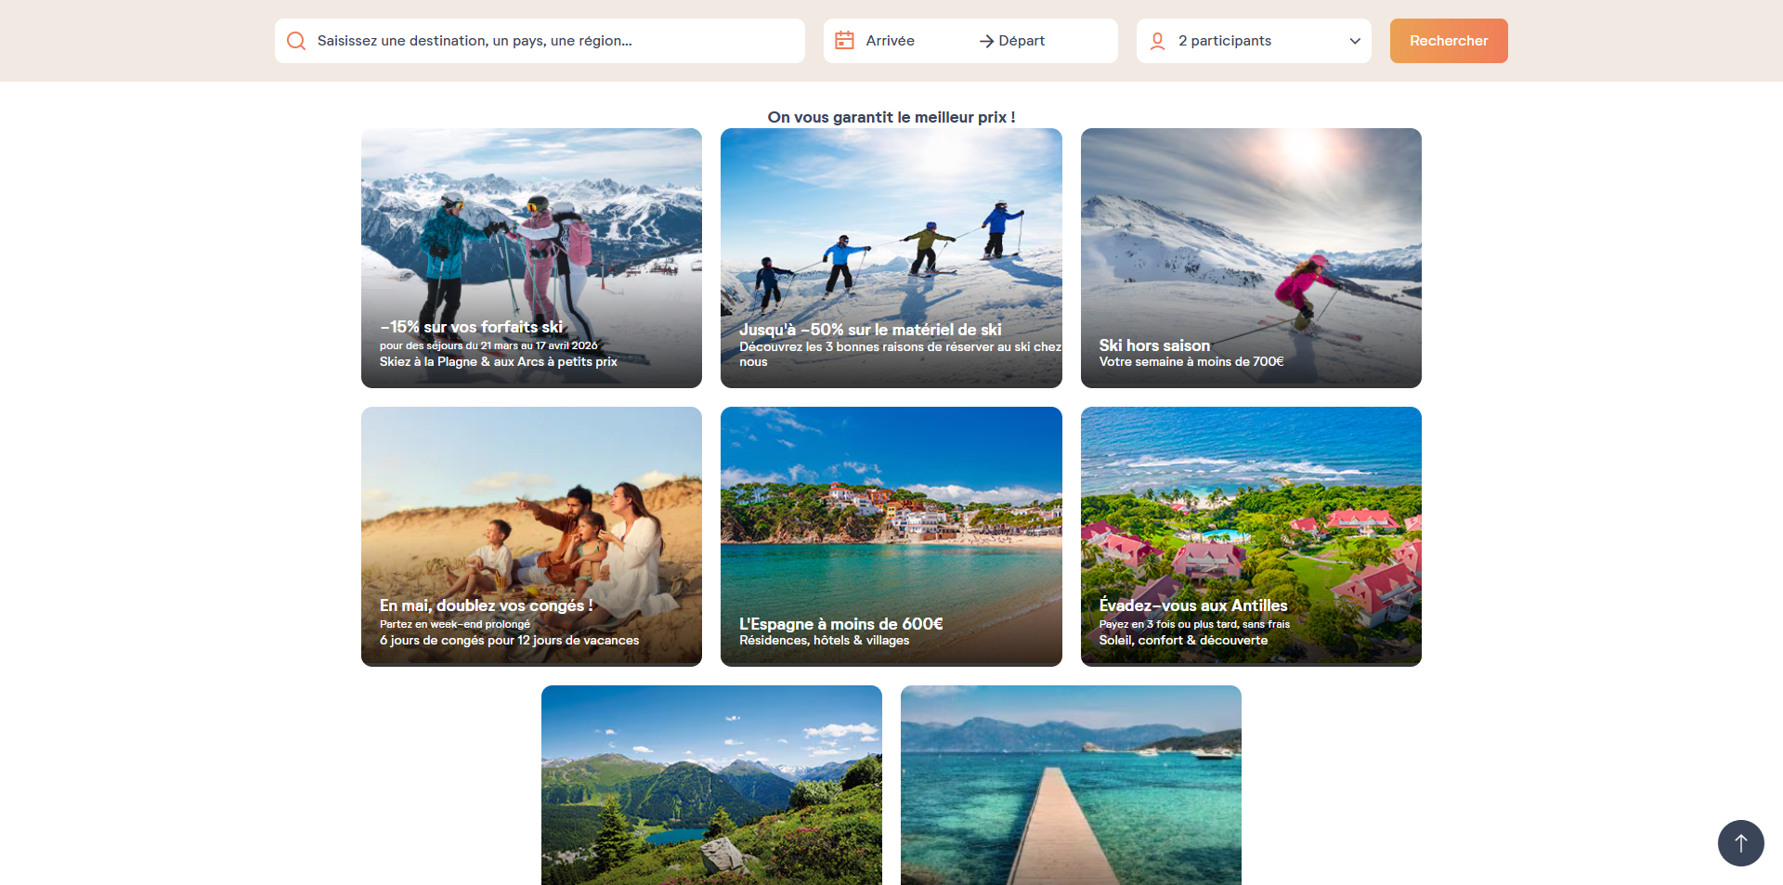Open the green mountain lake landscape card
Image resolution: width=1783 pixels, height=885 pixels.
coord(711,786)
